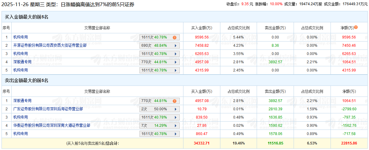369x150 pixels.
Task: Expand the 1611次 40.78% box in sell row 5
Action: tap(159, 134)
